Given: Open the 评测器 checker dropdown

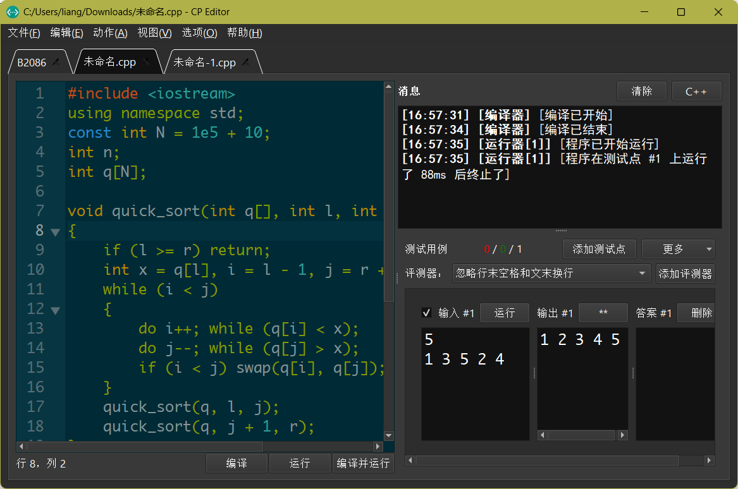Looking at the screenshot, I should click(550, 273).
